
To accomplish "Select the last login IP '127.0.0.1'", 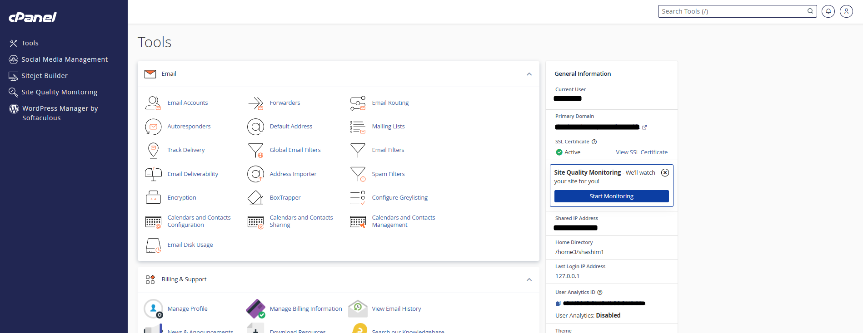I will pos(567,276).
